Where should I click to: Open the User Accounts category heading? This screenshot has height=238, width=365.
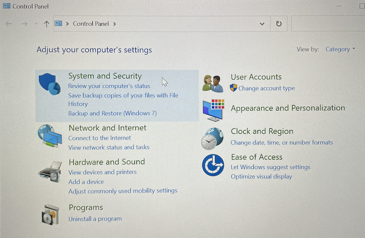[x=256, y=77]
